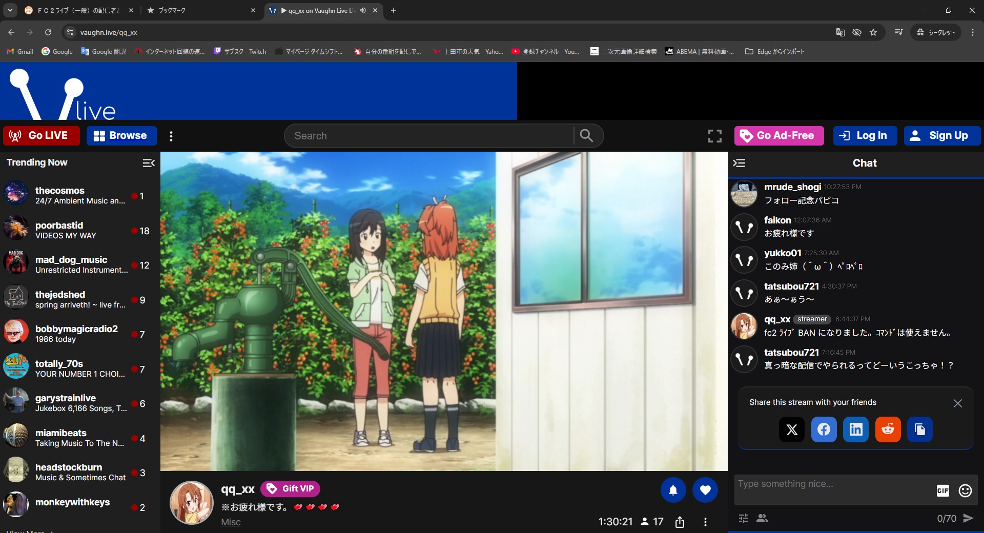Toggle follow heart for qq_xx
Screen dimensions: 984x533
pos(705,490)
